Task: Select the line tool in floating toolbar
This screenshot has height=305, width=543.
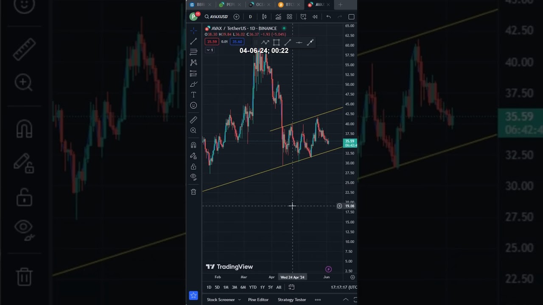Action: pyautogui.click(x=288, y=42)
